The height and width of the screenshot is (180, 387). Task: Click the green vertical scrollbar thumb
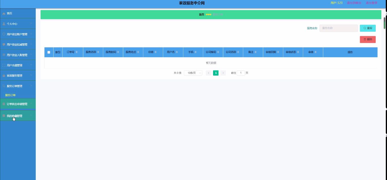(385, 23)
